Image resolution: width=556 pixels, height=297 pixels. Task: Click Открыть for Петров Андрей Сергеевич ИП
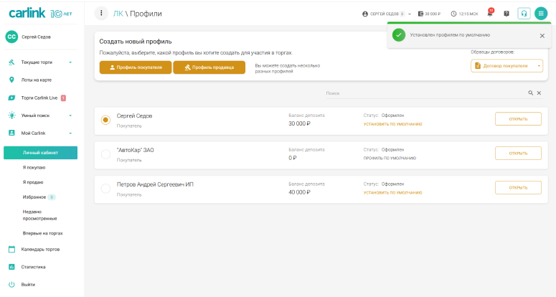coord(518,188)
